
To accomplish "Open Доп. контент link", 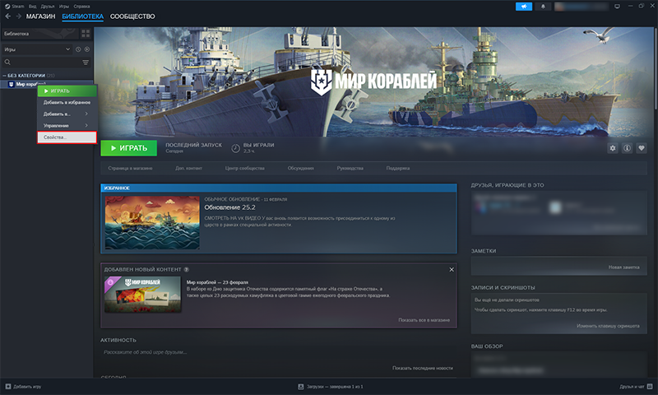I will [188, 169].
